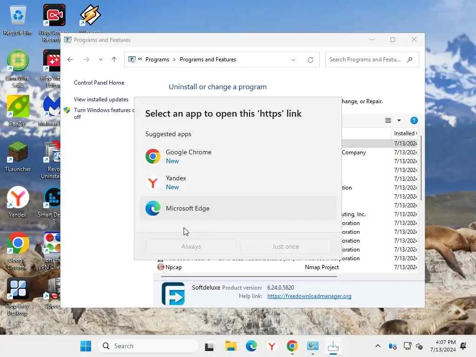
Task: Click Programs and Features breadcrumb
Action: (x=208, y=59)
